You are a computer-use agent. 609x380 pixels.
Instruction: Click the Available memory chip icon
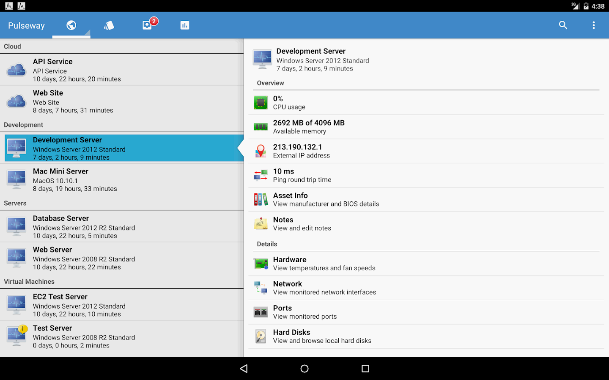point(261,127)
